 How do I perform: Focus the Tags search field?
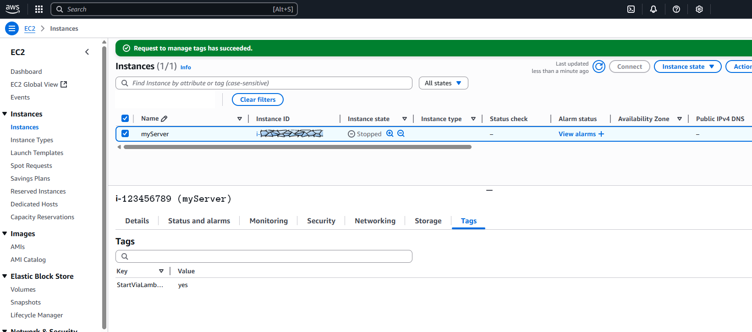(264, 256)
